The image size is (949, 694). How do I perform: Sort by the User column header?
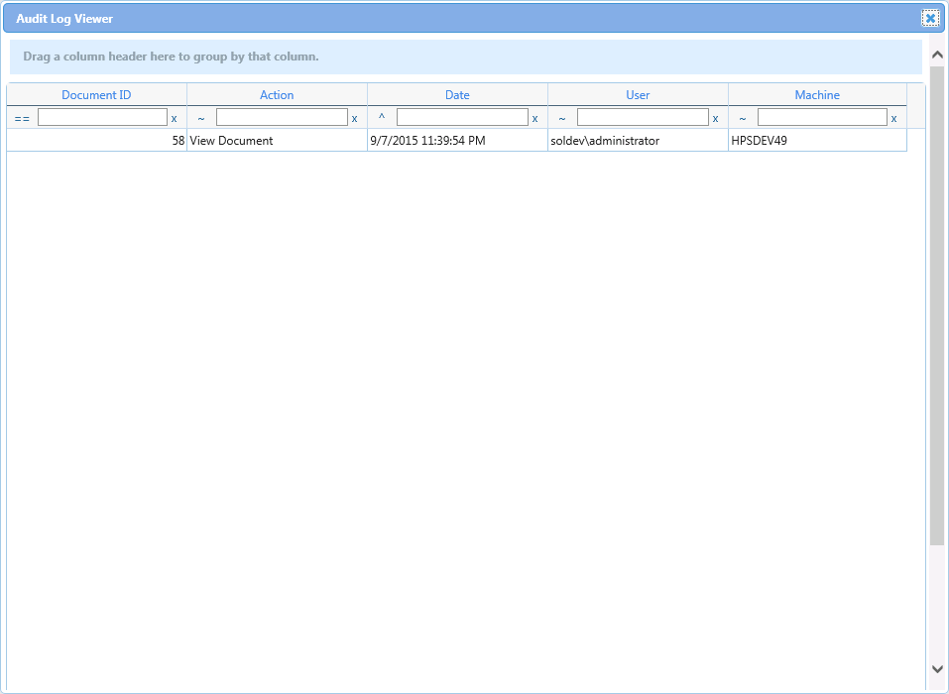pyautogui.click(x=638, y=95)
